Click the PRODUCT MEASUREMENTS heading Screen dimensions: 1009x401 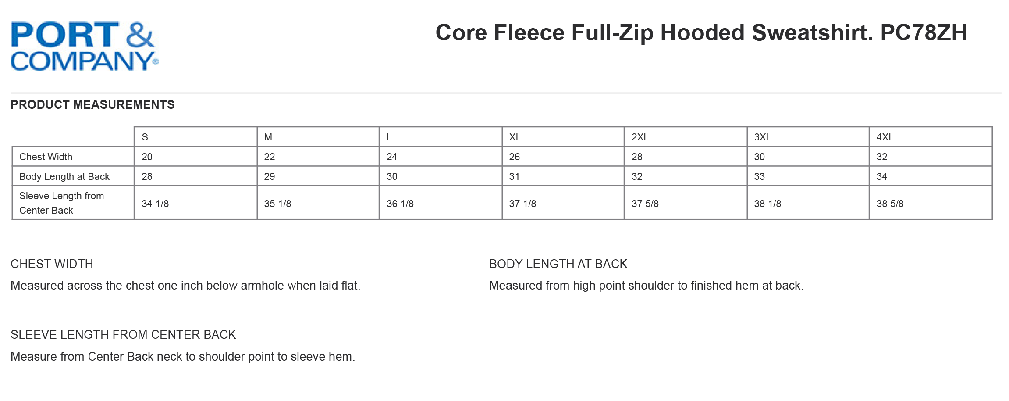[x=92, y=104]
